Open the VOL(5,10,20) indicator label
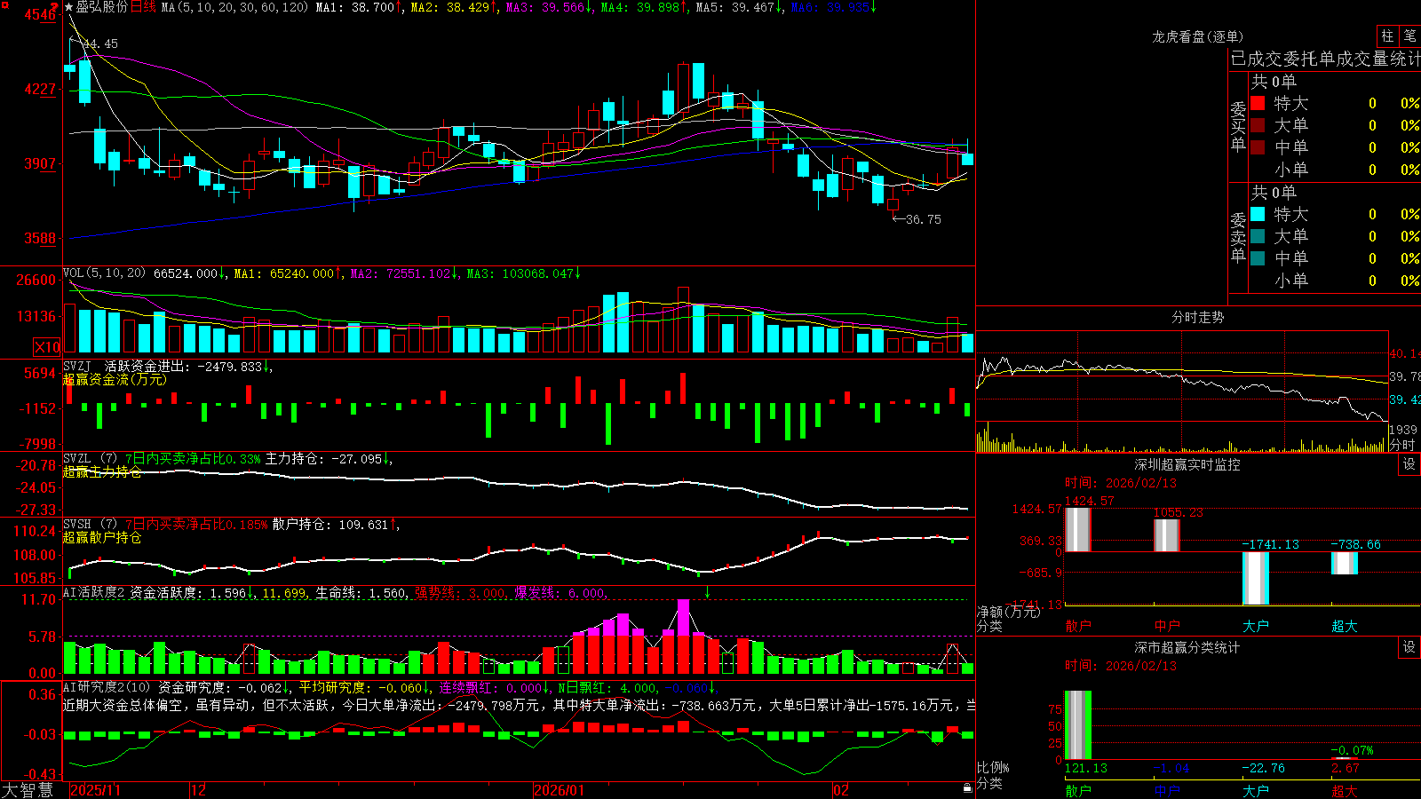1421x799 pixels. point(105,273)
